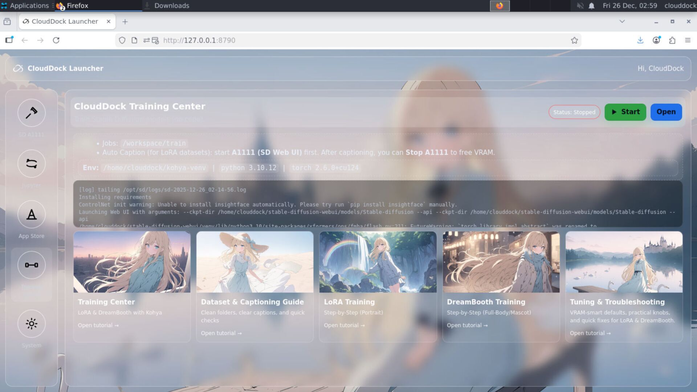Open the extensions puzzle icon
Image resolution: width=697 pixels, height=392 pixels.
tap(672, 40)
